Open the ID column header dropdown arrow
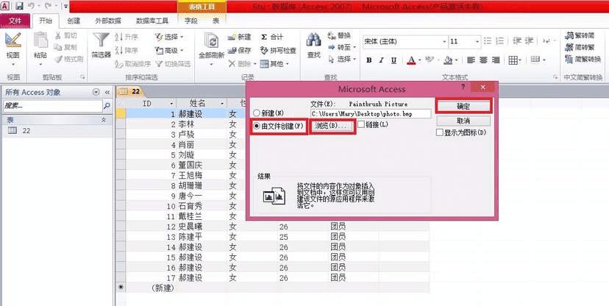This screenshot has width=609, height=306. tap(171, 103)
